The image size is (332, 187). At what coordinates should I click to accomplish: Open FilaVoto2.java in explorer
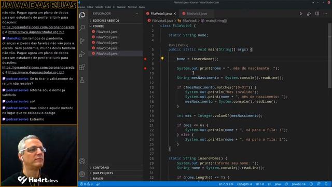(x=115, y=37)
